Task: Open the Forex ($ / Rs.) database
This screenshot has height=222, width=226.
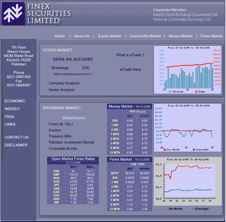Action: point(61,124)
